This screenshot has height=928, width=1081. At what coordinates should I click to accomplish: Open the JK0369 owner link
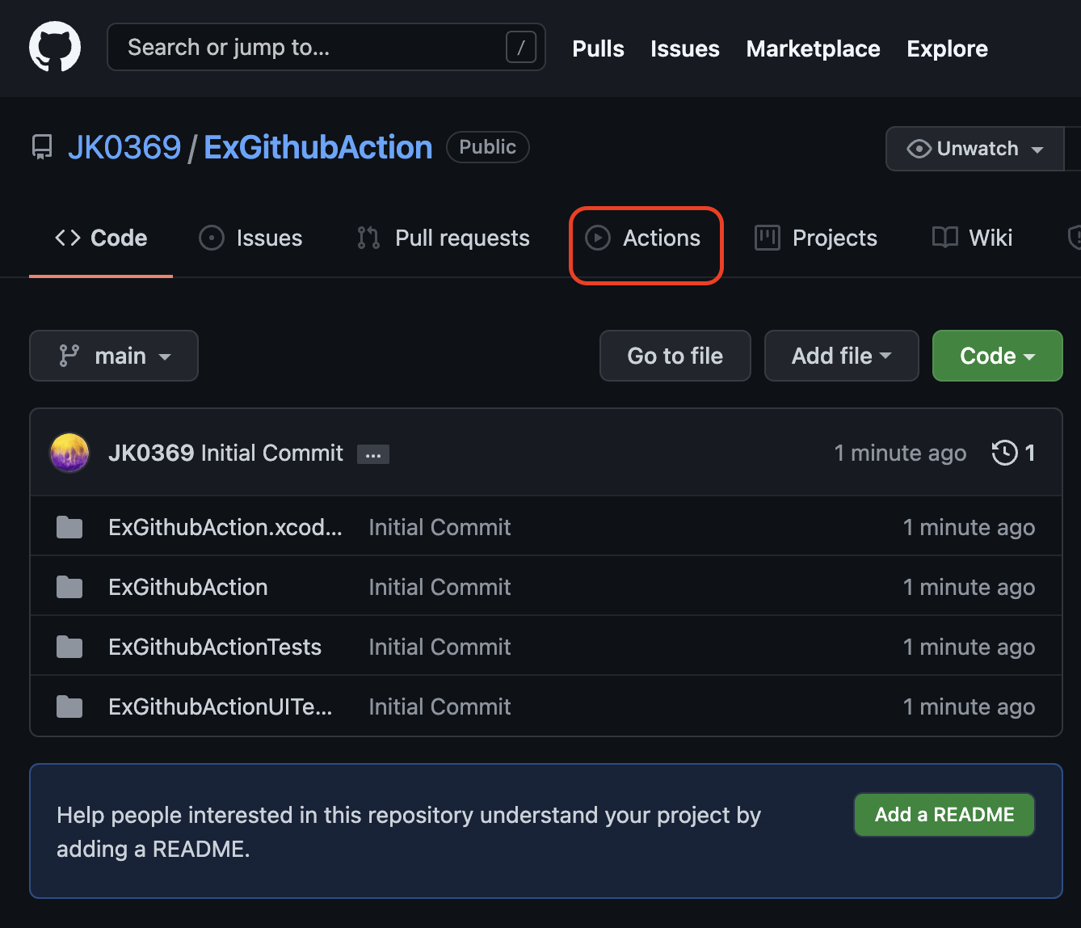coord(124,147)
